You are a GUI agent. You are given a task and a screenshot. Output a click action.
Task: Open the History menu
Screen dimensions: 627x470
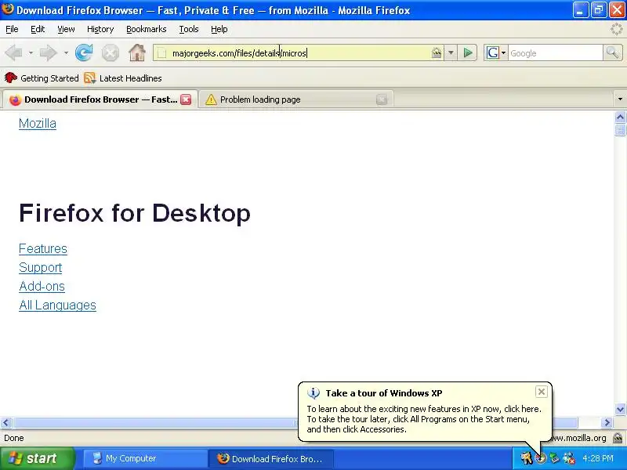pos(100,29)
